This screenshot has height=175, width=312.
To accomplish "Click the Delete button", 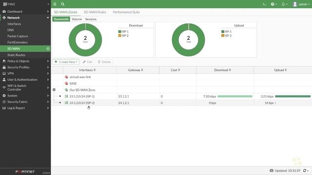I will [104, 62].
